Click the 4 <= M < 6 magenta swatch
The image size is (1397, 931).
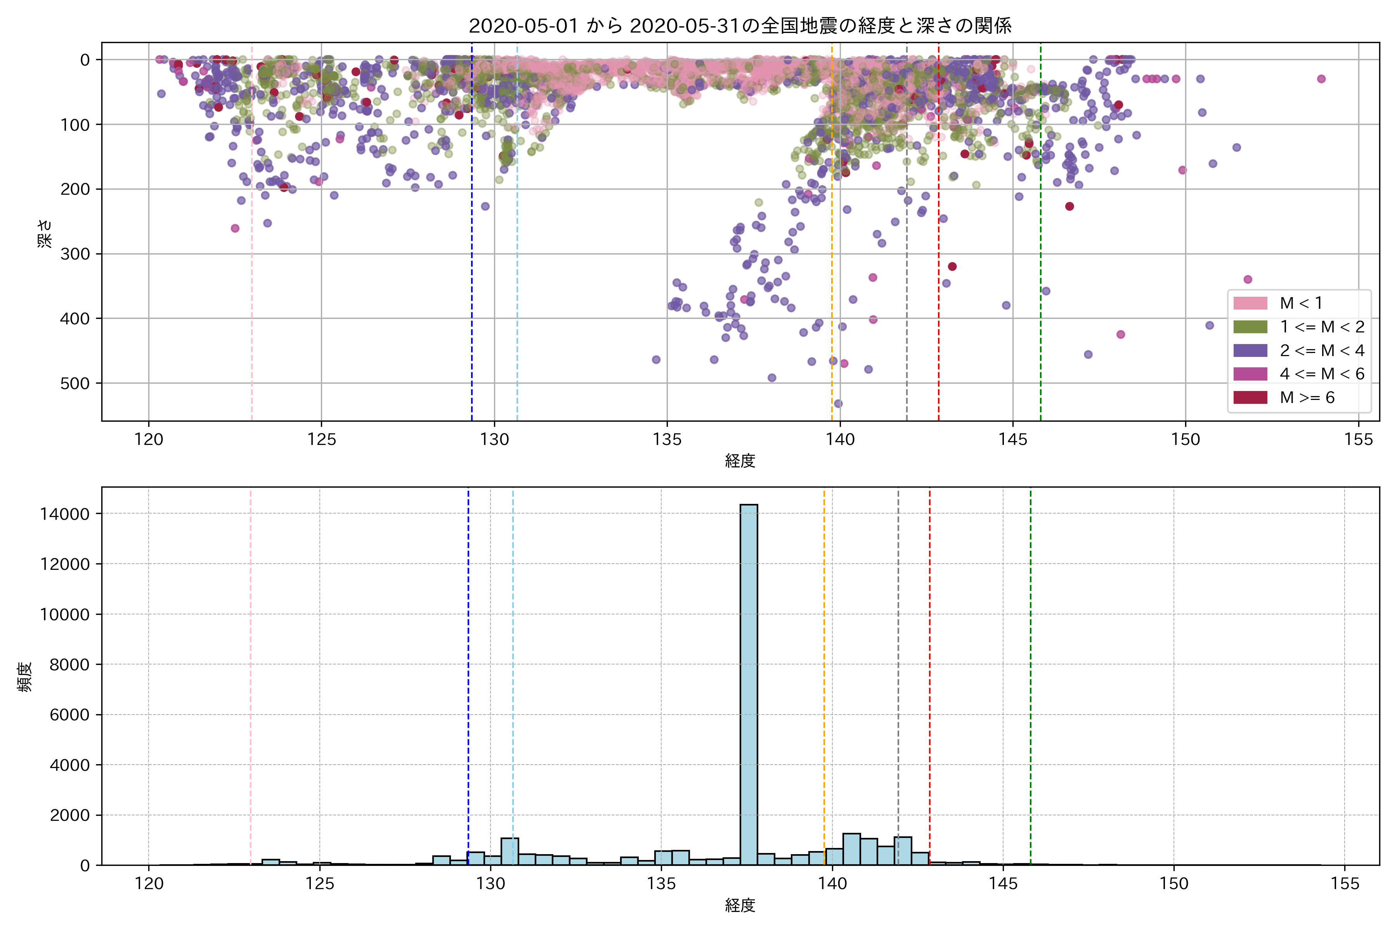[x=1250, y=374]
